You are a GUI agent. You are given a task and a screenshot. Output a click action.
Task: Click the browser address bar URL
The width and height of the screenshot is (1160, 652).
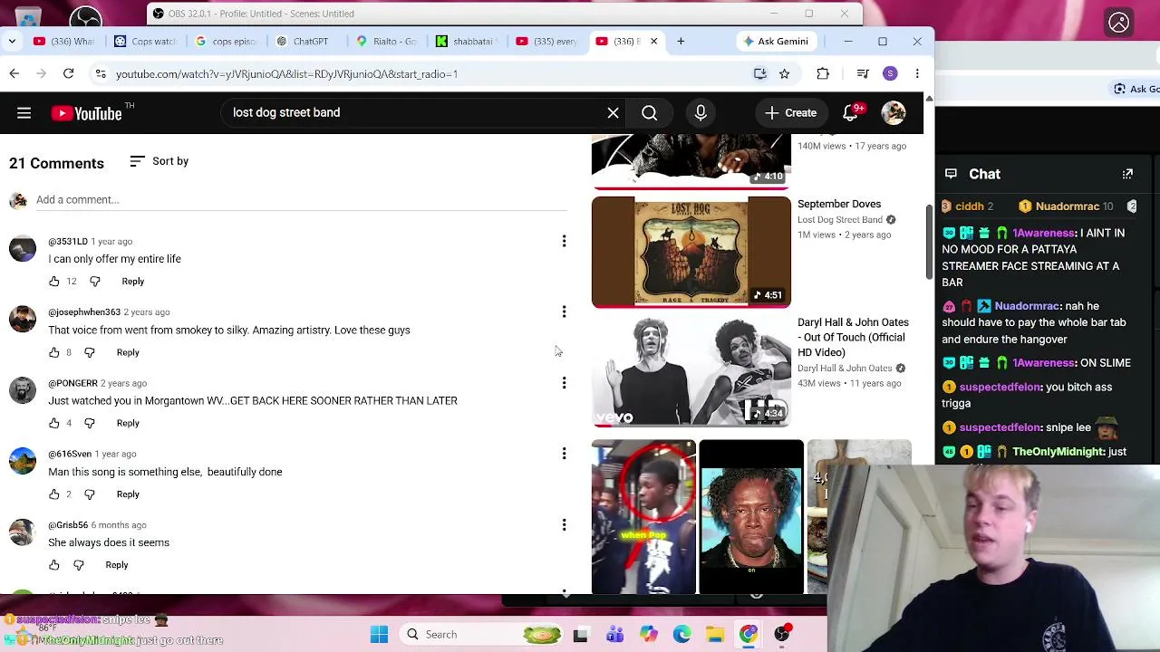286,74
